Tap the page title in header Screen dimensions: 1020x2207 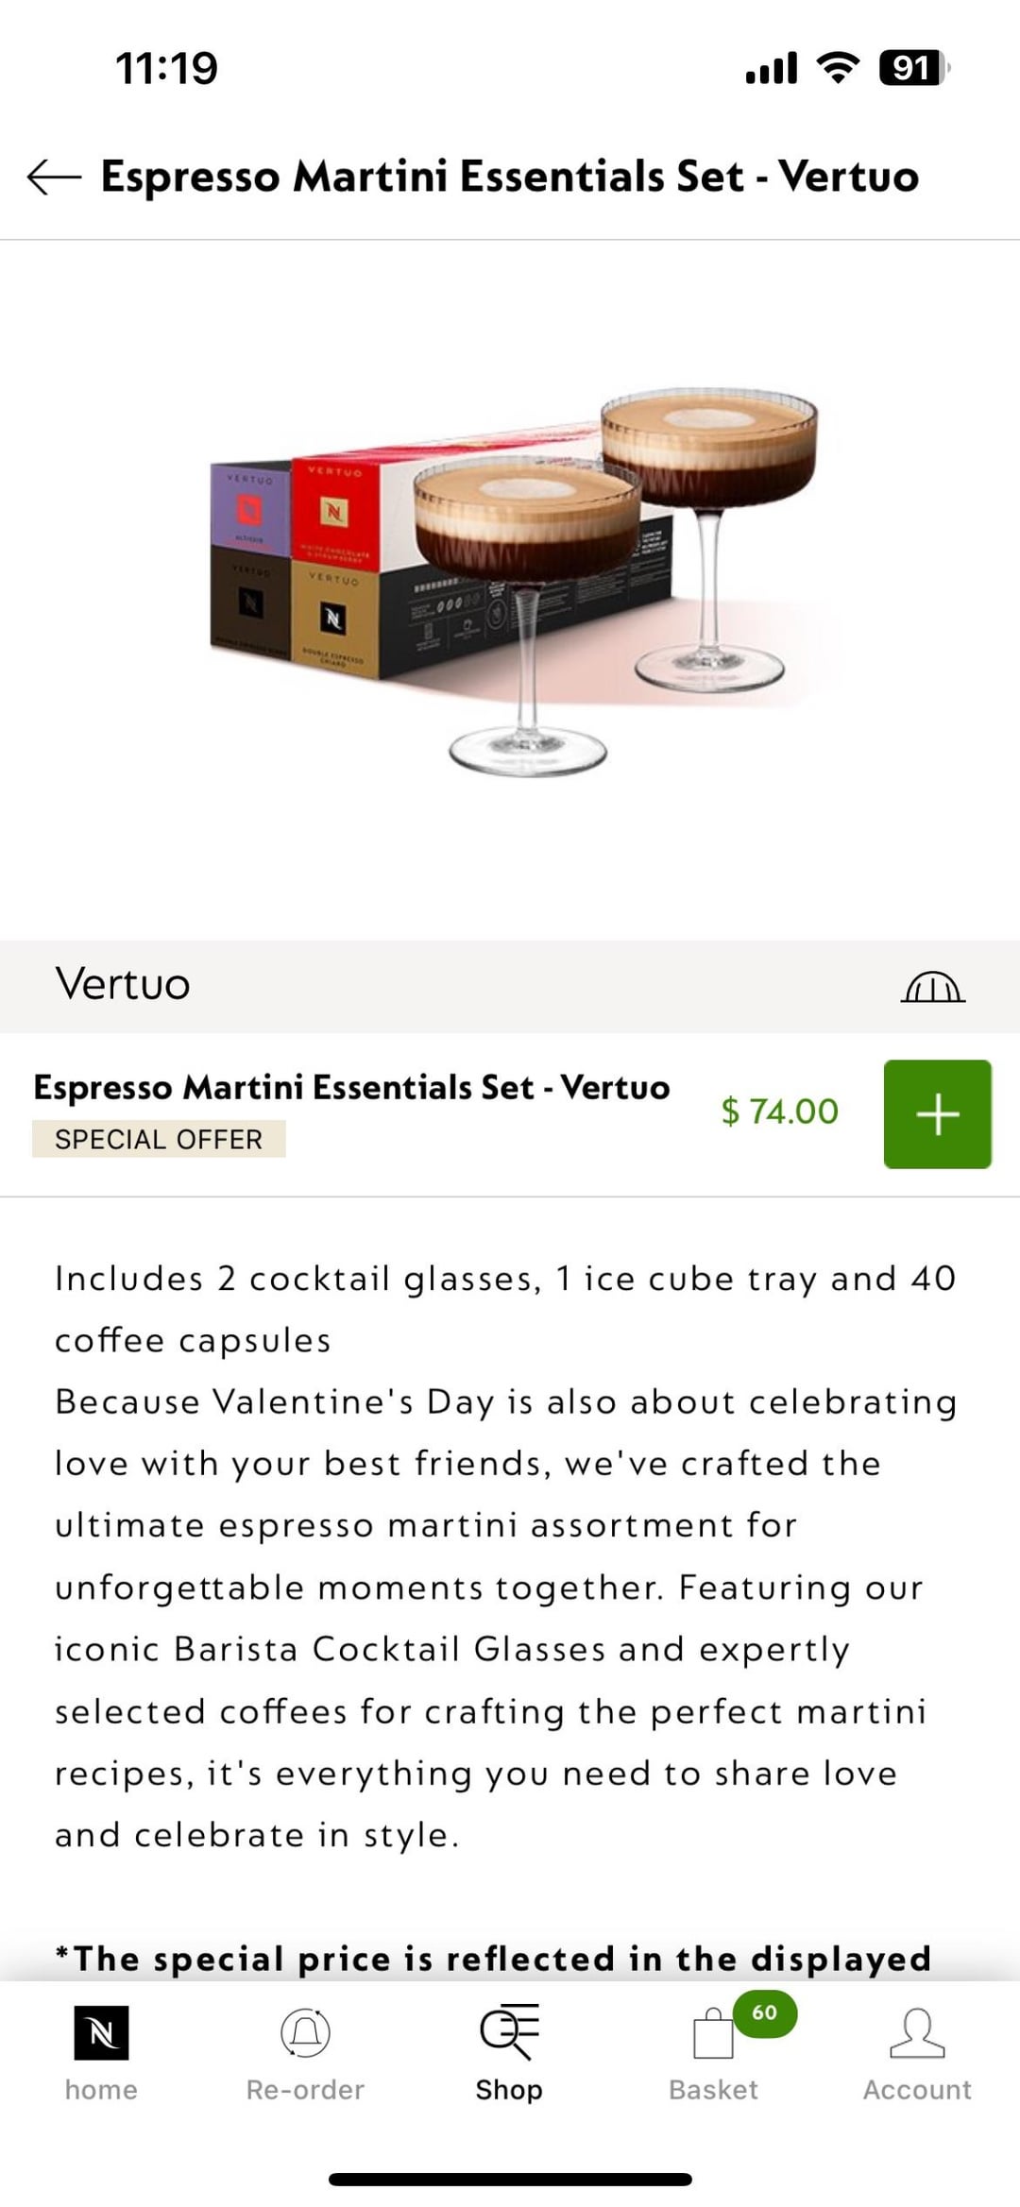(x=509, y=177)
